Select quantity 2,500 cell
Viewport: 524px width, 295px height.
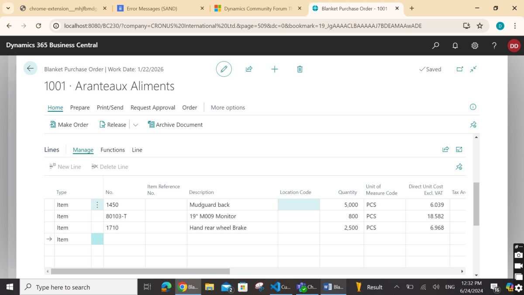(341, 228)
